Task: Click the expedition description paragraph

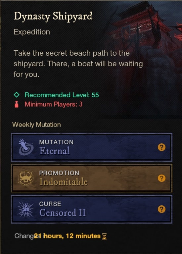Action: coord(78,64)
